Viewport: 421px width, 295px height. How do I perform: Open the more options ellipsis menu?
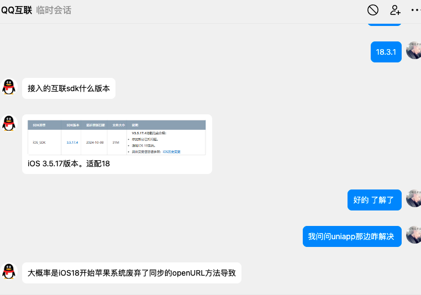point(416,10)
